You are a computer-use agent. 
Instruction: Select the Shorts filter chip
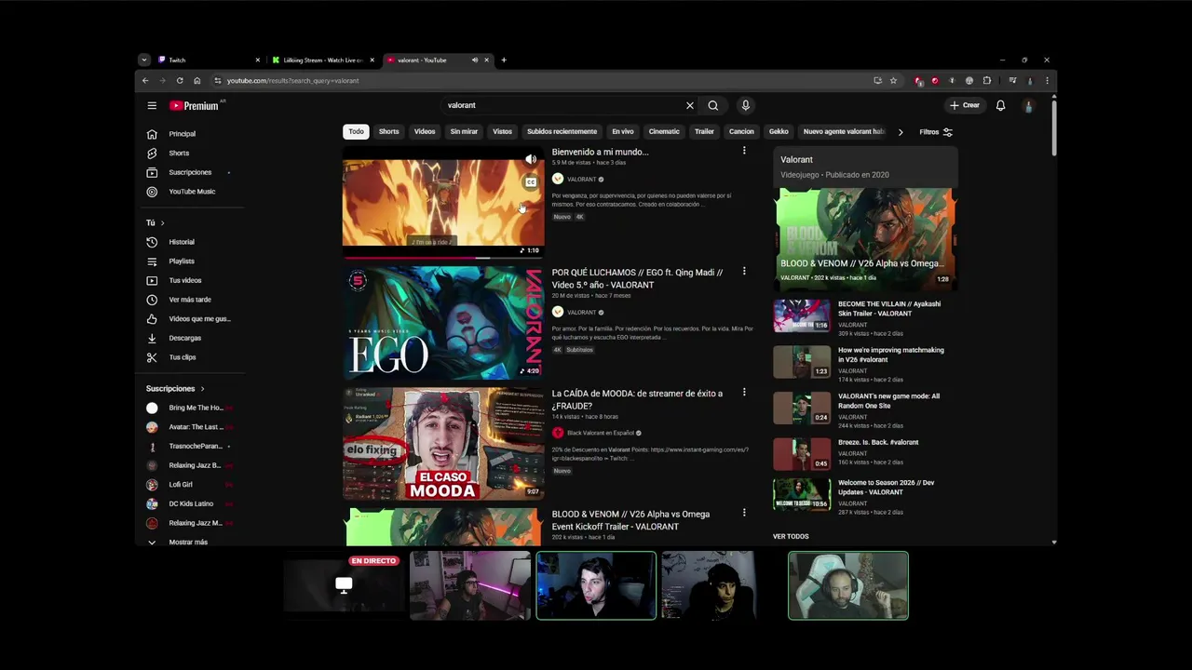click(388, 131)
